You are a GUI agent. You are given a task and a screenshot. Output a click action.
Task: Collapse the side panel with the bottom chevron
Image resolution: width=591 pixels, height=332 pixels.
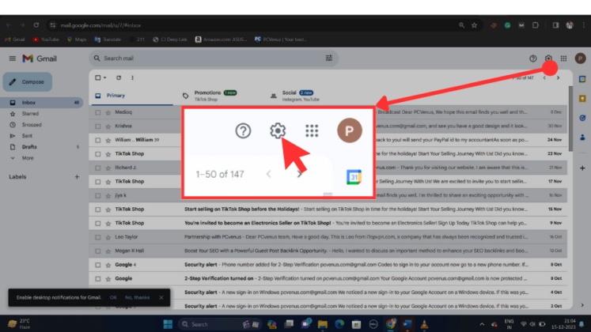click(582, 305)
